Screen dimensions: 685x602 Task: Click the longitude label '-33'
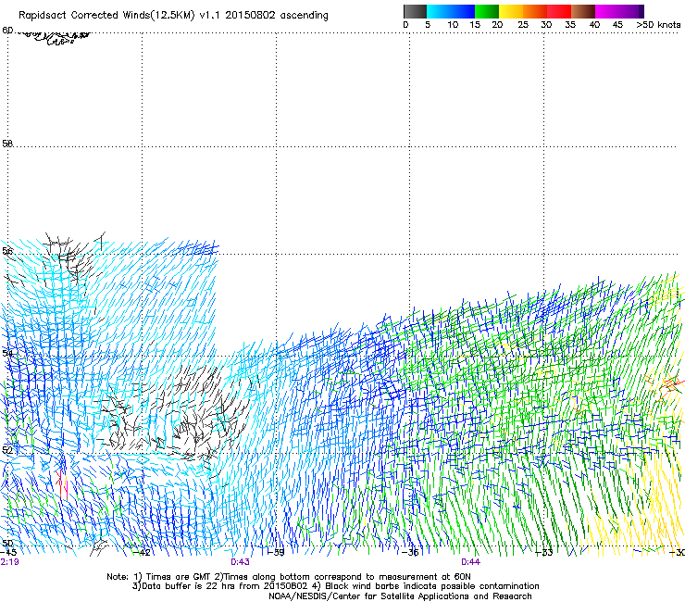(x=544, y=553)
